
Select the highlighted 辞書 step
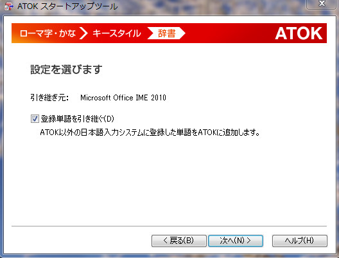click(167, 33)
